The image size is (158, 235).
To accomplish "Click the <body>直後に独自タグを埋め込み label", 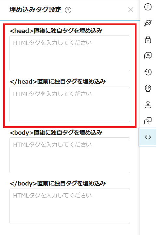I will click(56, 133).
